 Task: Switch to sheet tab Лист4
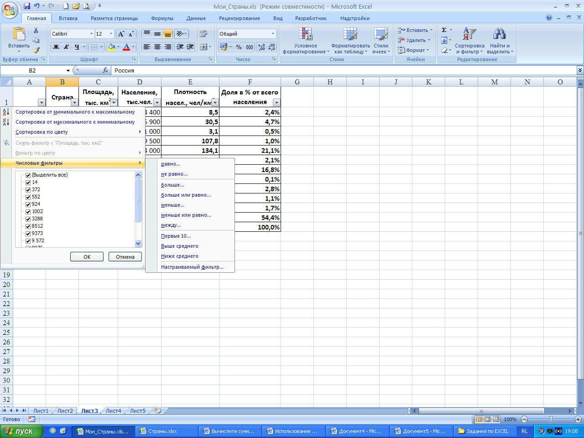coord(114,411)
